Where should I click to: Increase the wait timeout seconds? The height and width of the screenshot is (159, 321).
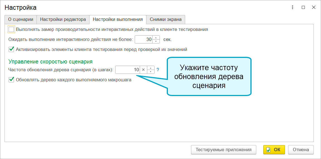pyautogui.click(x=156, y=38)
